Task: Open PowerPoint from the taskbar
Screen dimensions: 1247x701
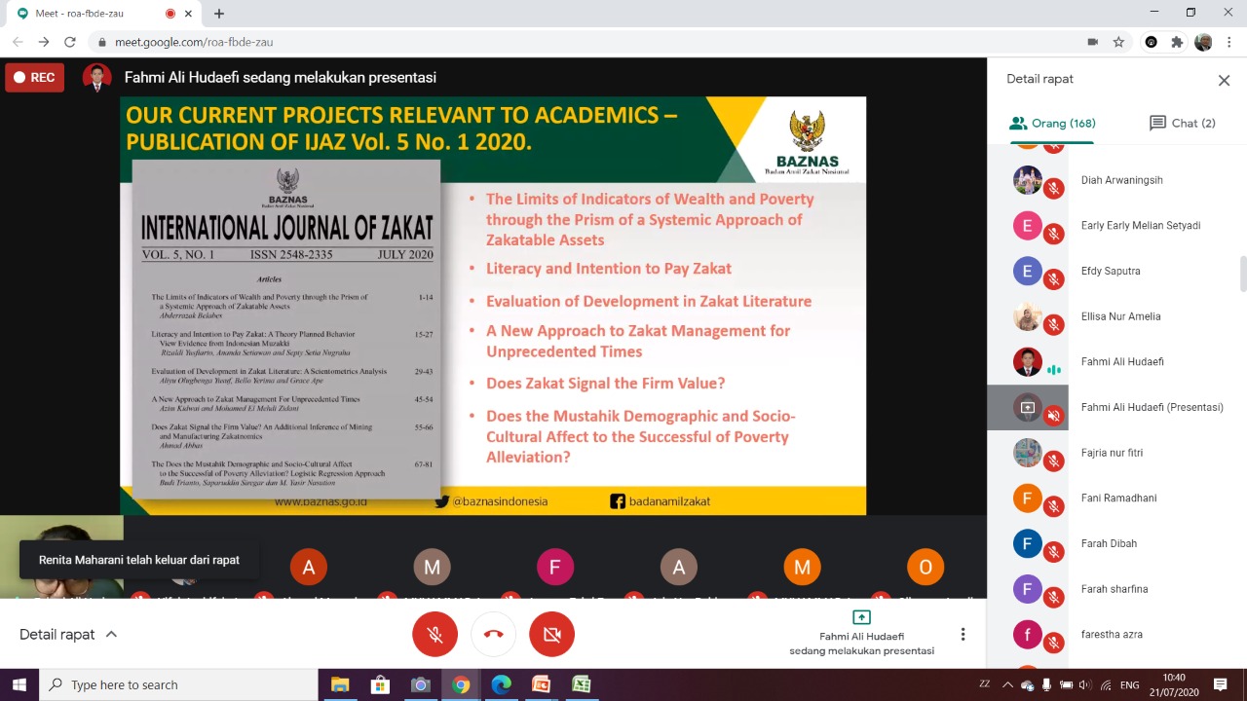Action: (541, 684)
